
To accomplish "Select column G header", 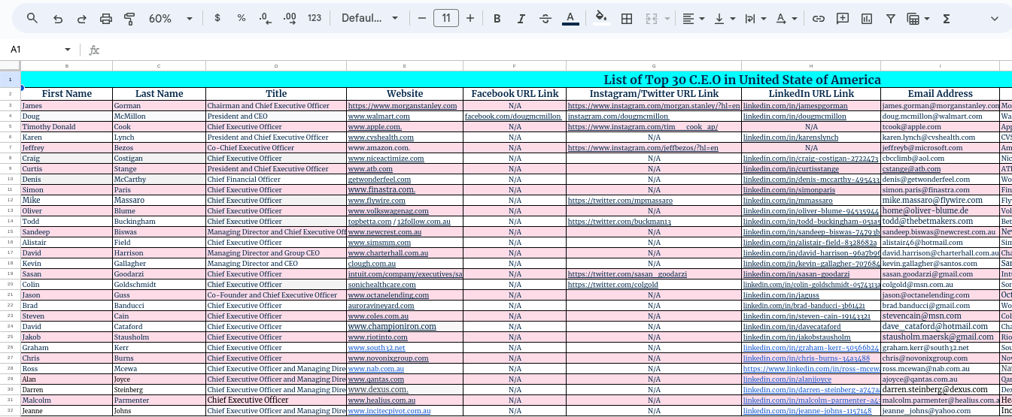I will [654, 66].
